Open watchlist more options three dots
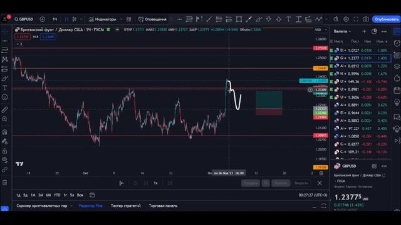 click(x=384, y=31)
